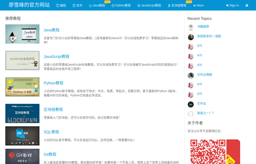Open the 读书 navigation item
The image size is (256, 164).
[x=77, y=5]
